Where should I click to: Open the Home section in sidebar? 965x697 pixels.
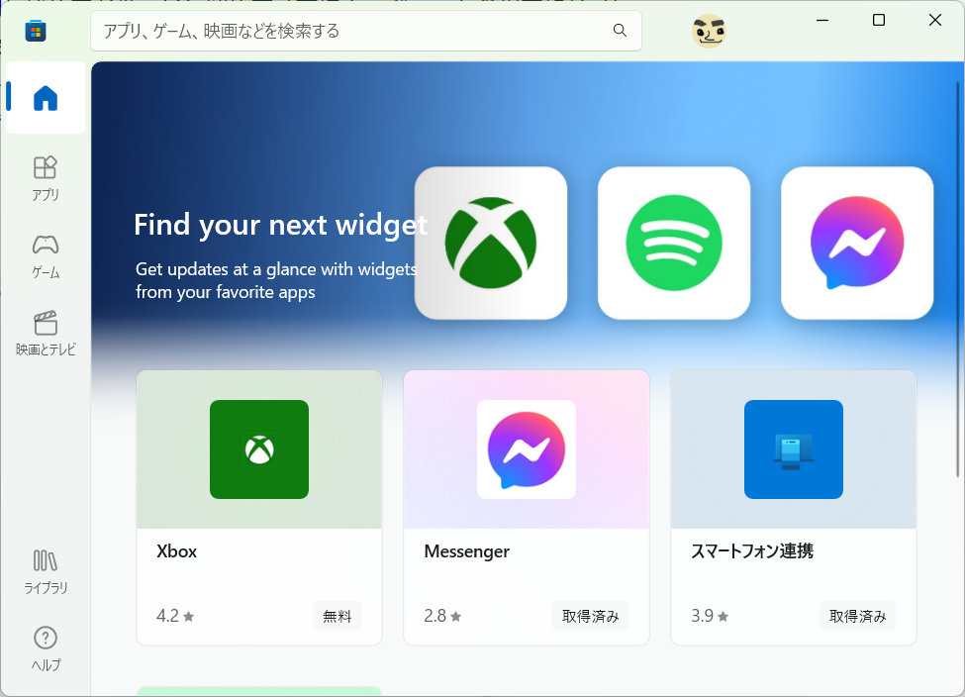tap(46, 97)
